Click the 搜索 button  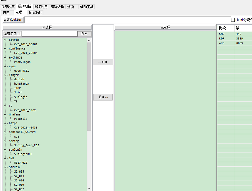click(x=84, y=34)
